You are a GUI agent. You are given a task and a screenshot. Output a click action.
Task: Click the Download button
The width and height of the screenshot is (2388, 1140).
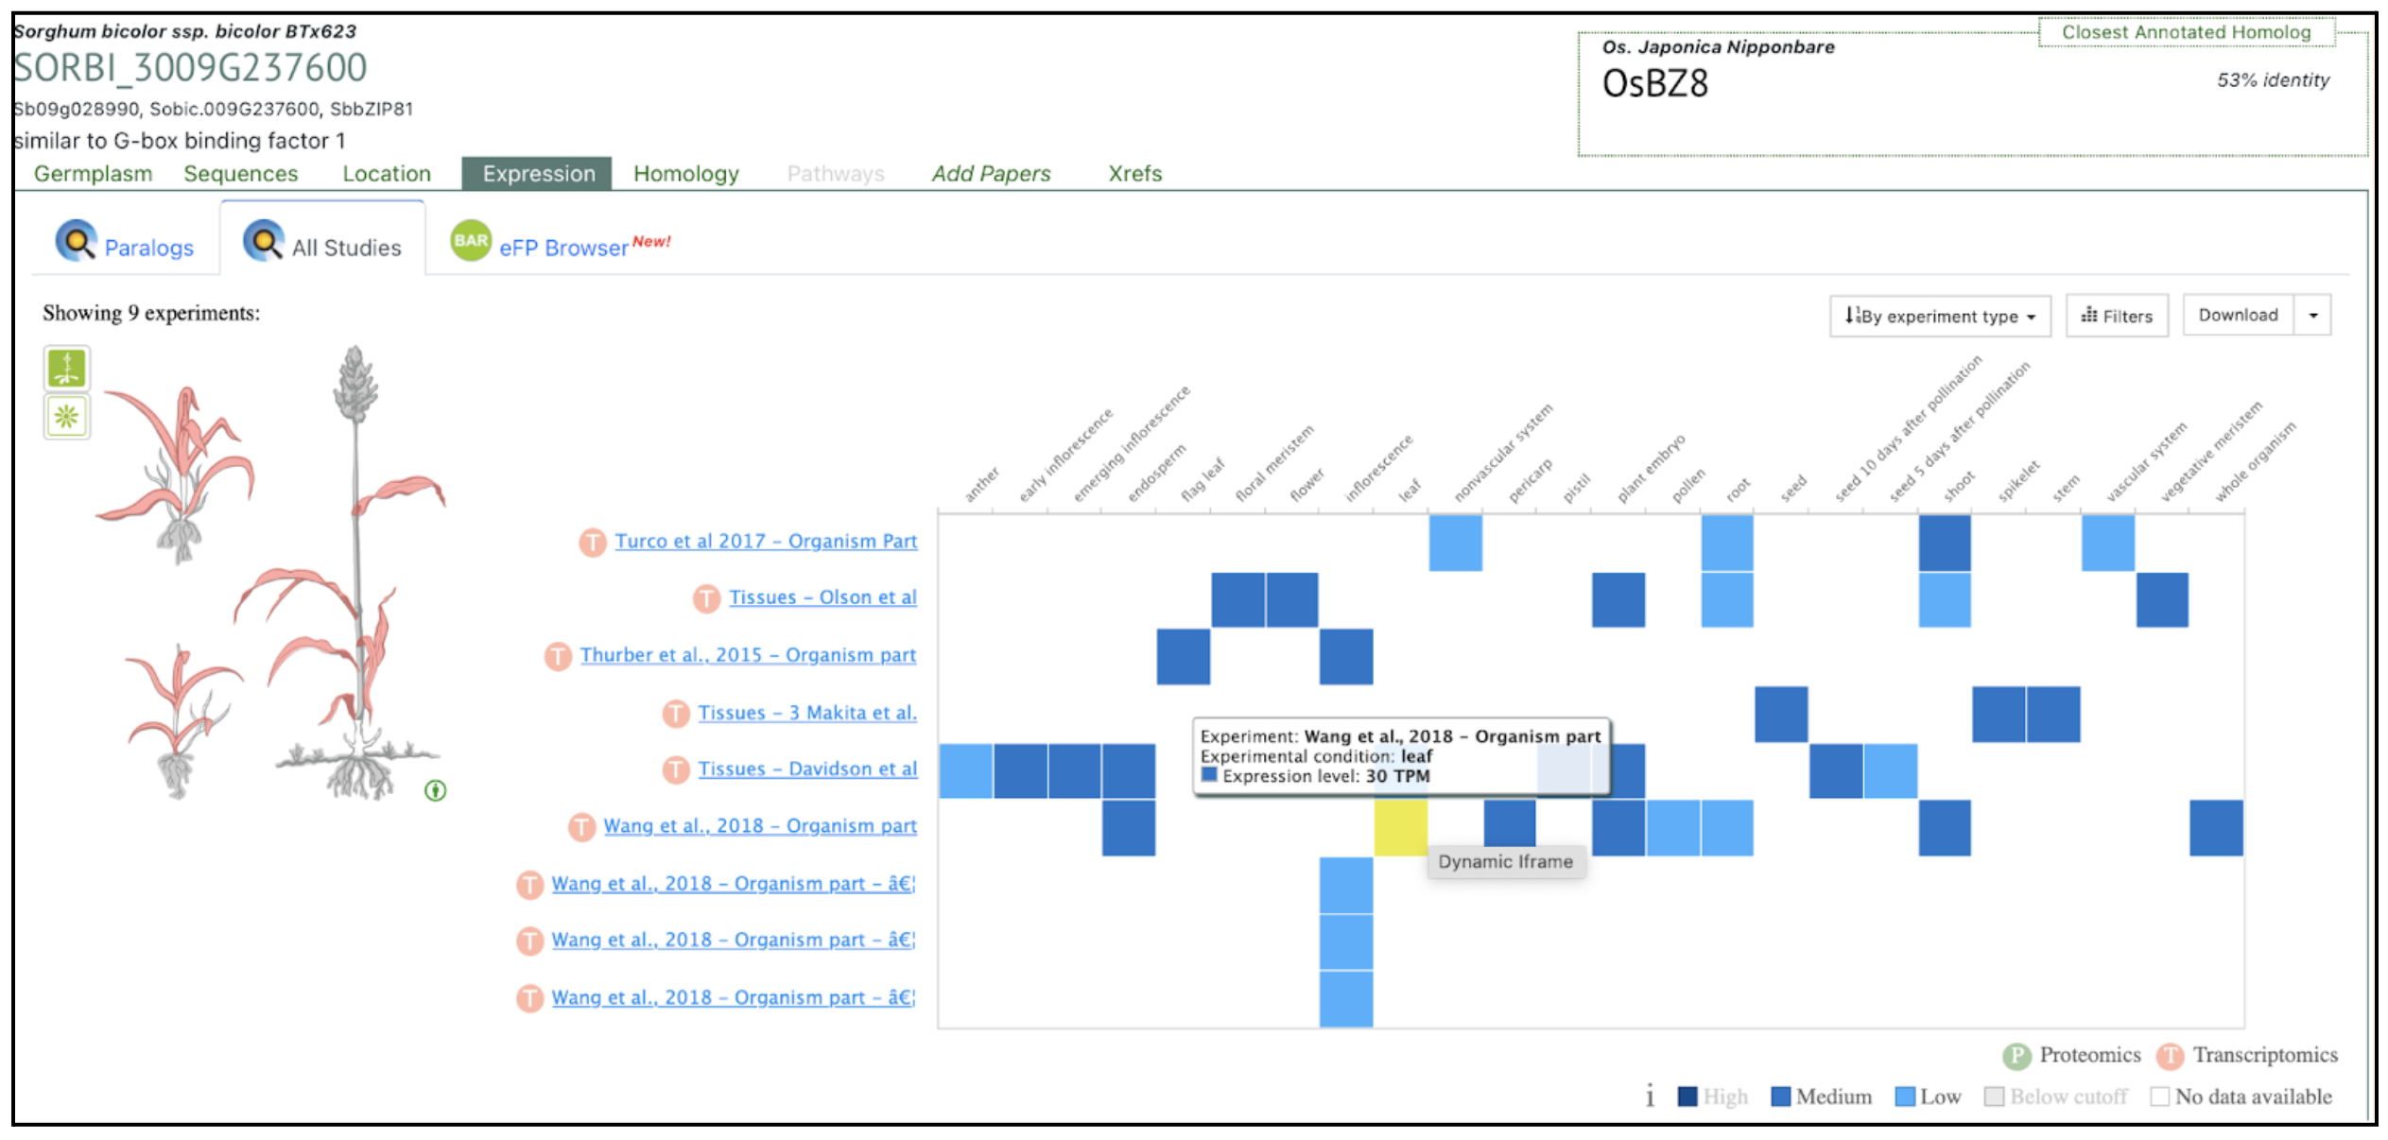2237,316
